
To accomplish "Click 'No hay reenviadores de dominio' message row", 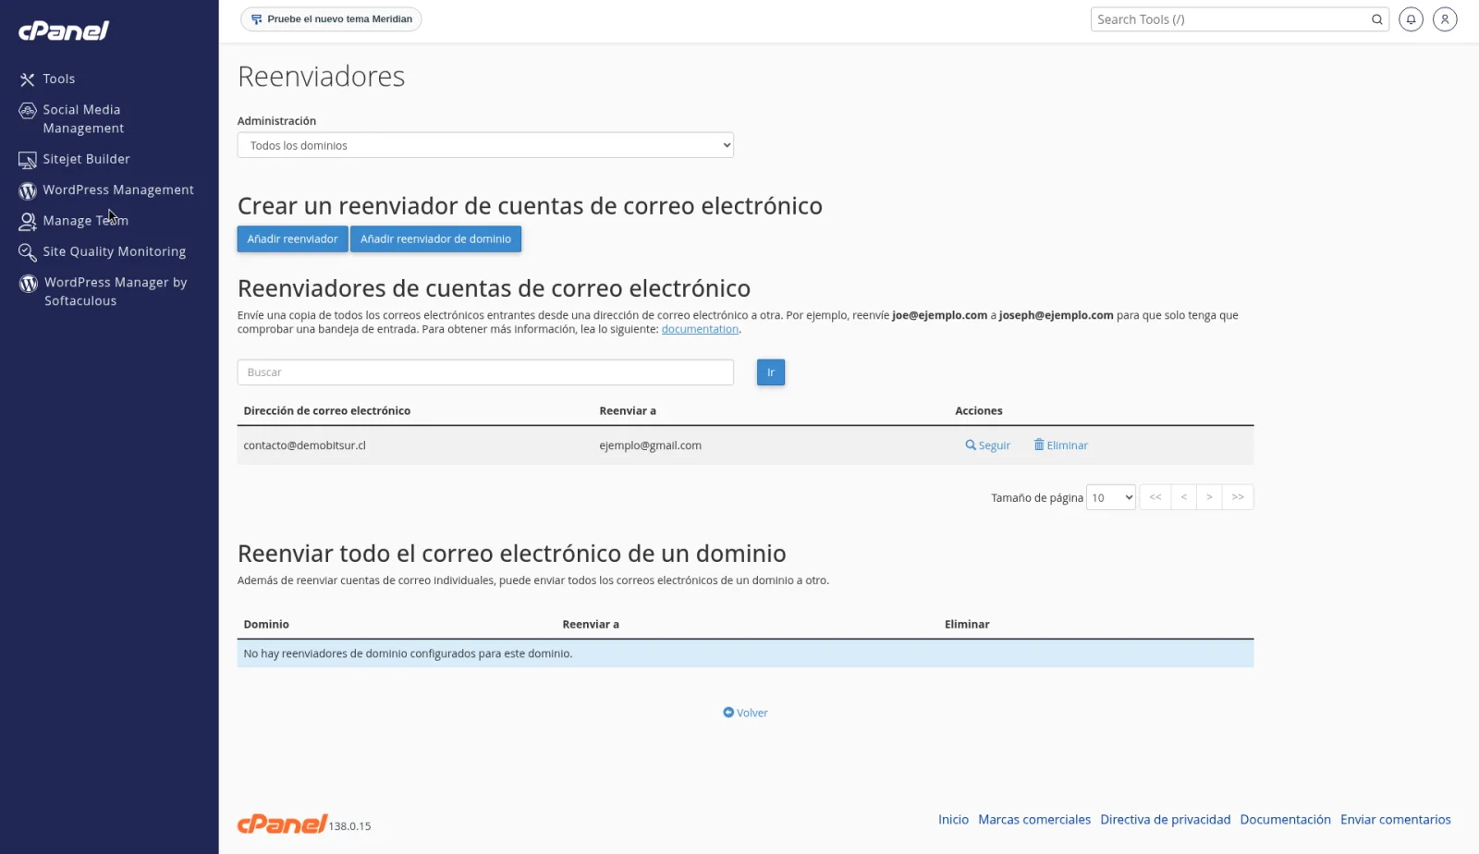I will click(745, 653).
